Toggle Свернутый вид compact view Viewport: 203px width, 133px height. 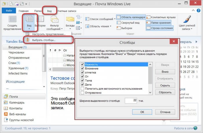tap(128, 23)
